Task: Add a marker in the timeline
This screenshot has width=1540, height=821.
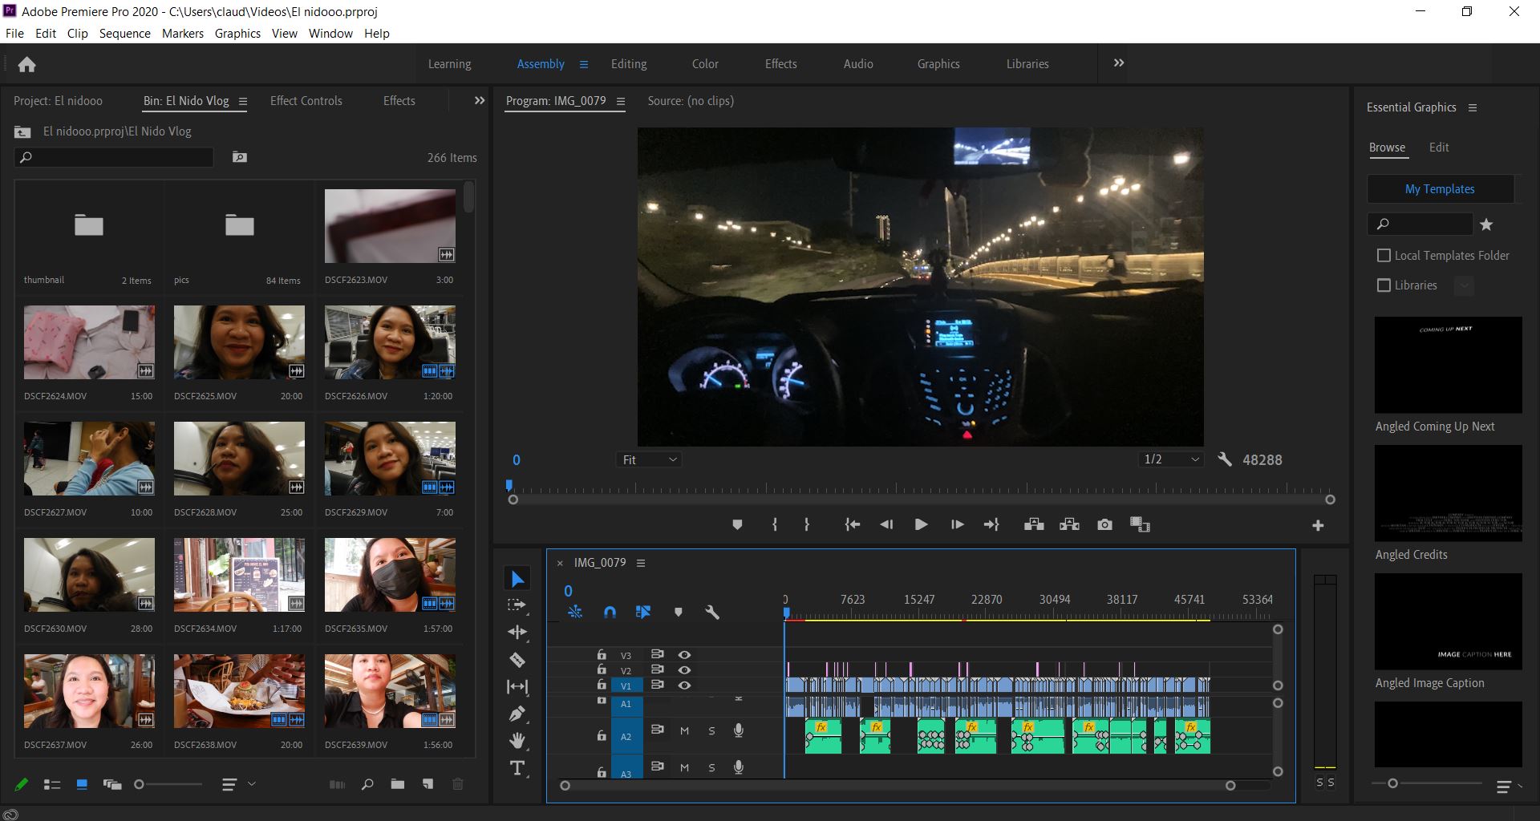Action: pyautogui.click(x=679, y=612)
